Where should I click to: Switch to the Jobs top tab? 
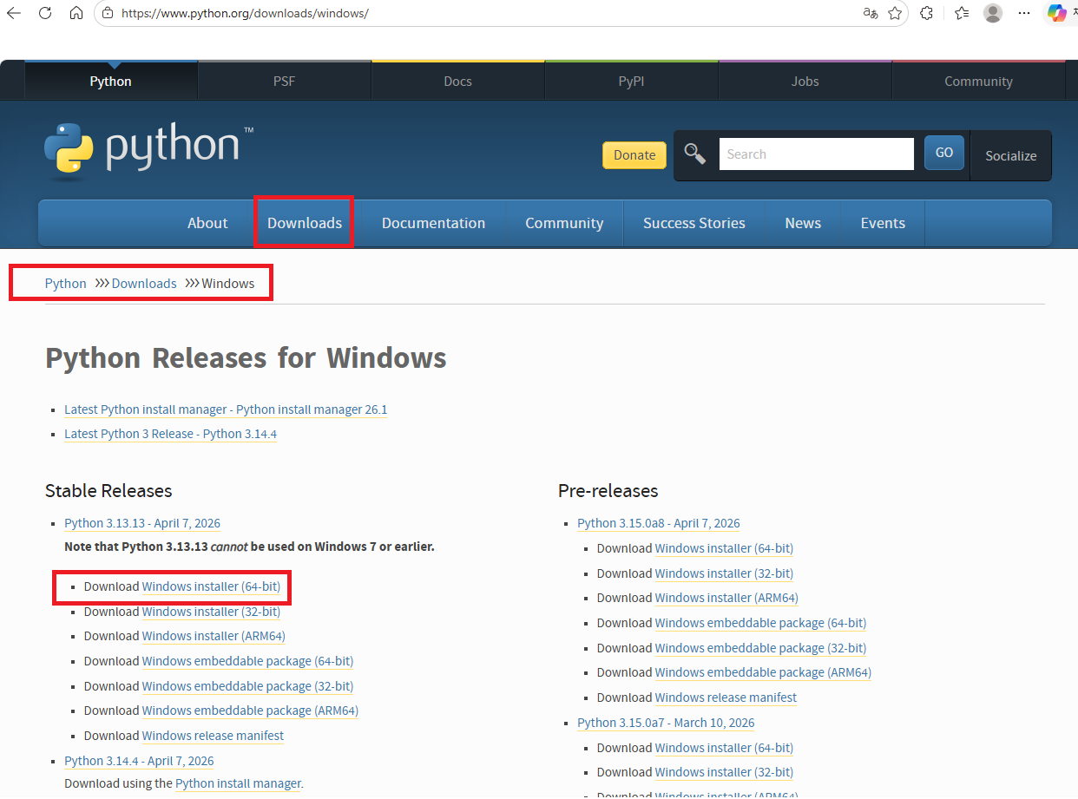[x=805, y=82]
